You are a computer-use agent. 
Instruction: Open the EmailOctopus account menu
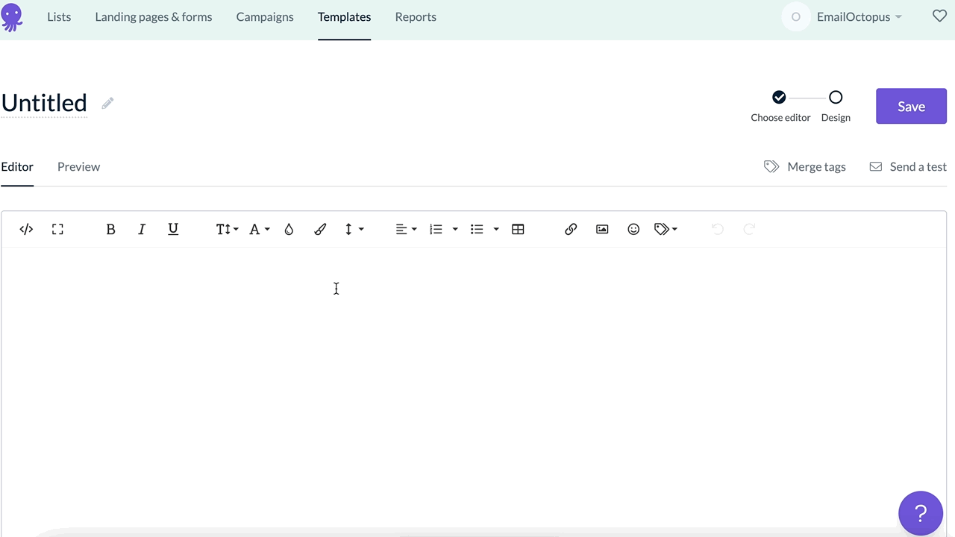point(859,16)
